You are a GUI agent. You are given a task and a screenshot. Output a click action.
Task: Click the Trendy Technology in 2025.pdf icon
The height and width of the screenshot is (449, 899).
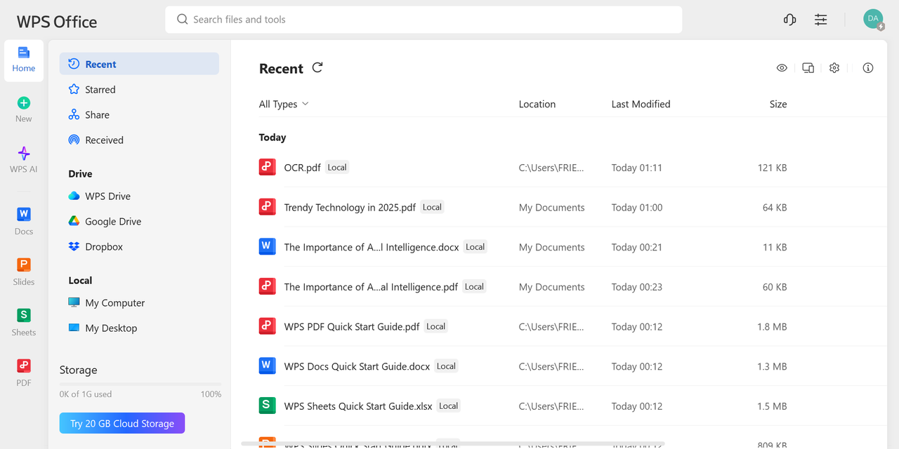point(267,207)
